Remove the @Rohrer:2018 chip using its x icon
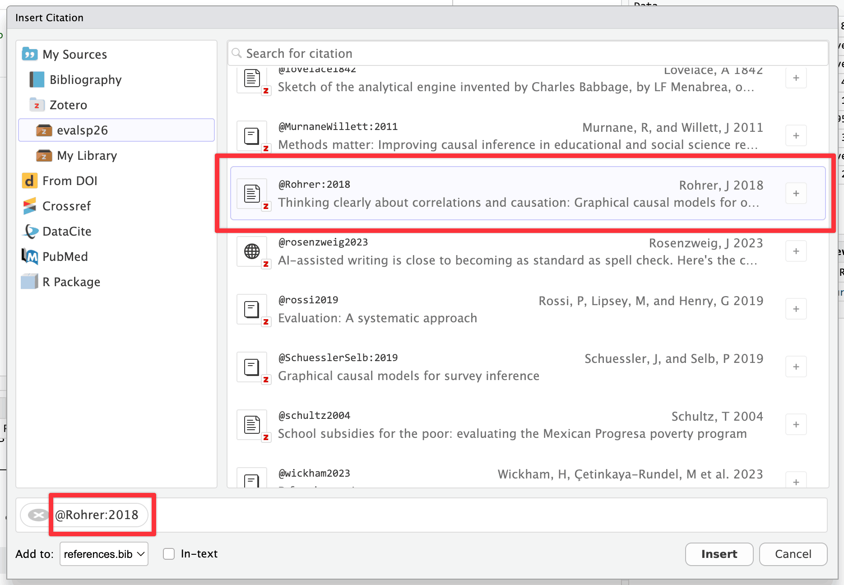The image size is (844, 585). pyautogui.click(x=38, y=515)
